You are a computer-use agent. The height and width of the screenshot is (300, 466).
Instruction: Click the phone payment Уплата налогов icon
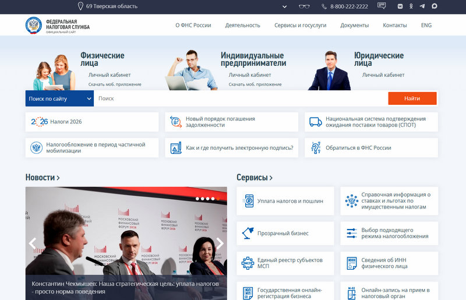248,201
